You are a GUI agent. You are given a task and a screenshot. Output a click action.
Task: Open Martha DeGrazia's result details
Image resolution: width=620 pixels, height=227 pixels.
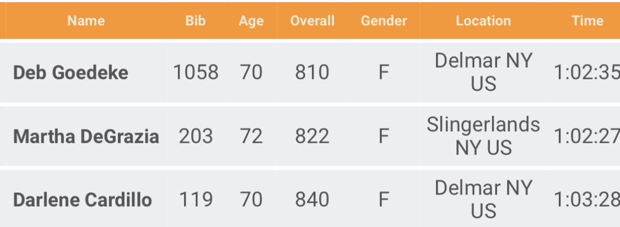[86, 136]
